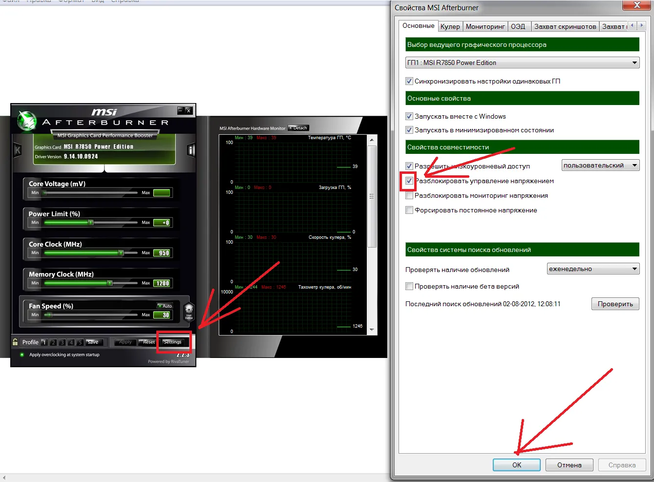Enable 'Разблокировать мониторинг напряжения' checkbox
This screenshot has width=654, height=482.
click(x=409, y=196)
